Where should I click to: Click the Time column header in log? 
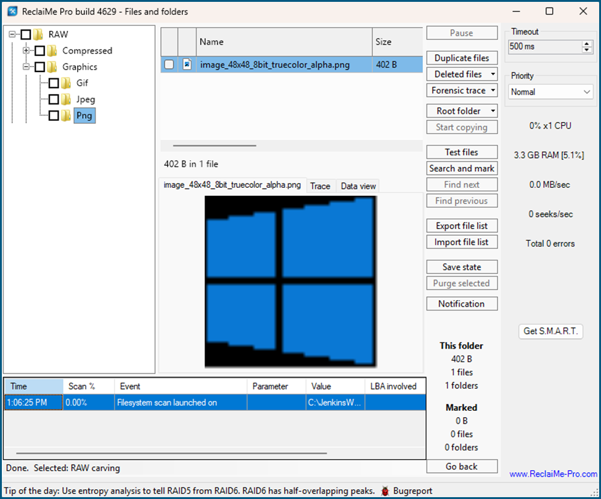coord(34,386)
